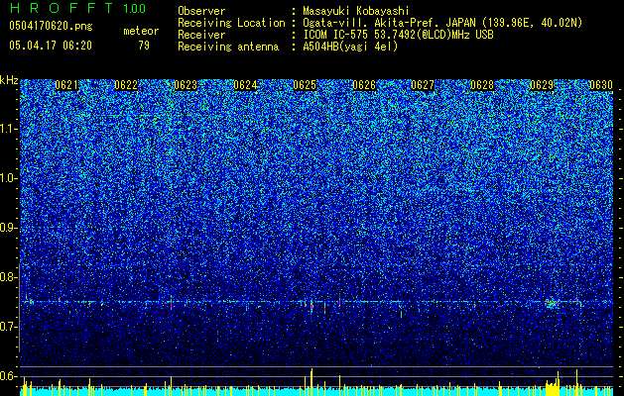Screen dimensions: 624x396
Task: Click the 0.6 frequency axis label
Action: (x=8, y=376)
